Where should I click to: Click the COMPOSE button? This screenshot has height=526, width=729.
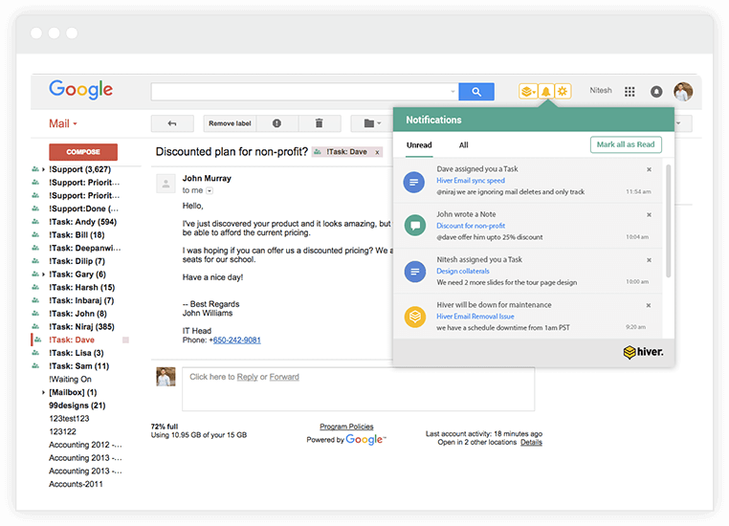(83, 152)
